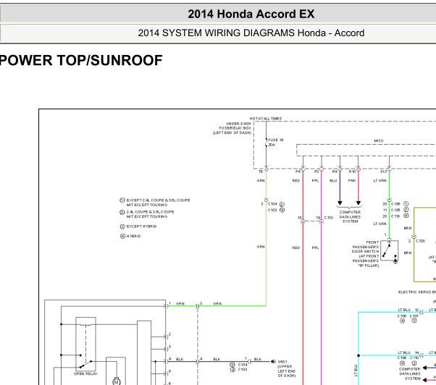Click the motor M symbol under the open relay
This screenshot has width=436, height=385.
click(x=116, y=382)
